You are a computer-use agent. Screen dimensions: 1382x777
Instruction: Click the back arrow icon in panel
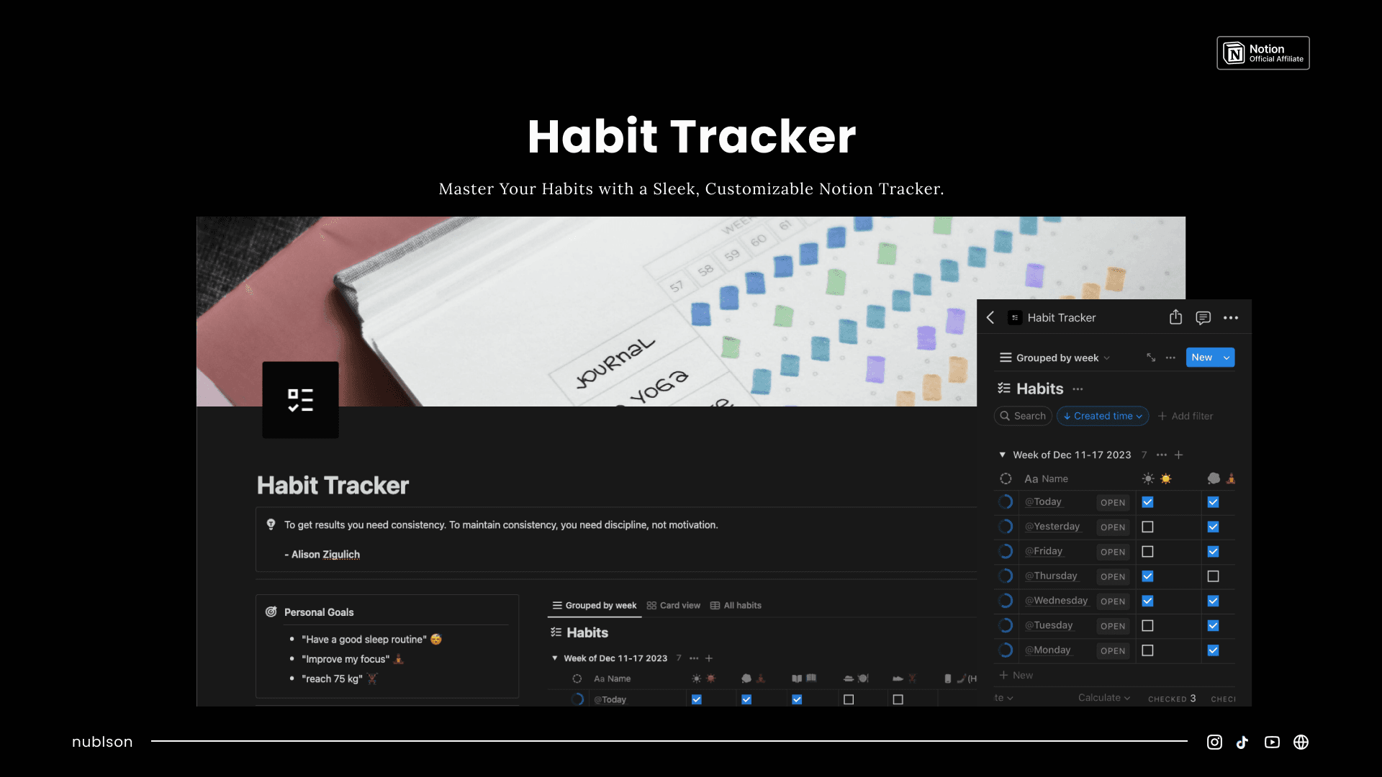click(x=993, y=317)
